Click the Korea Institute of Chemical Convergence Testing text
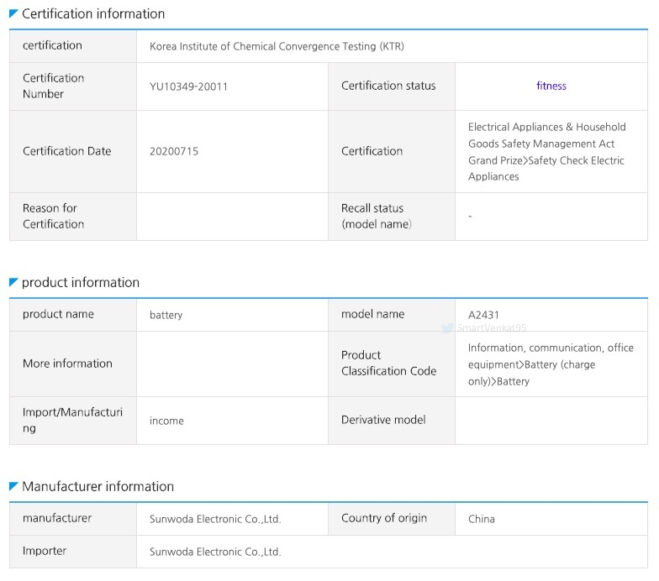The image size is (659, 581). click(277, 46)
